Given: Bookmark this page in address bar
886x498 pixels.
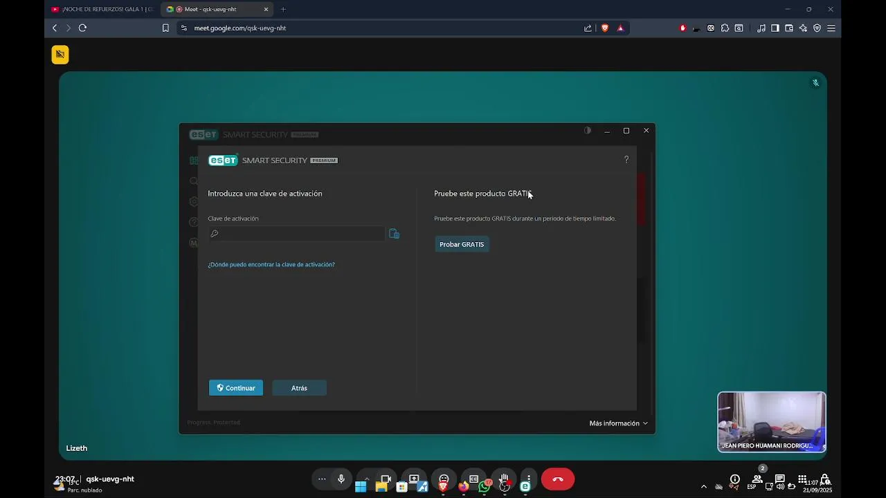Looking at the screenshot, I should coord(165,28).
